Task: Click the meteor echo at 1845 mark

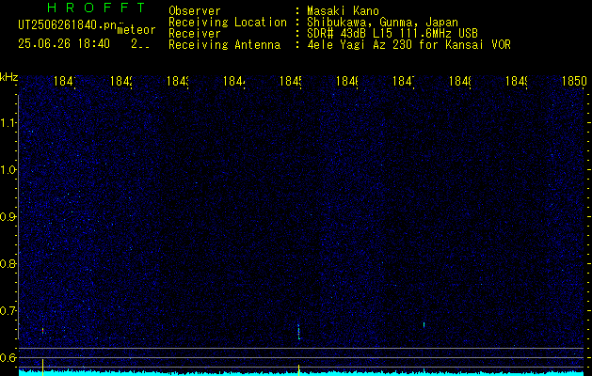Action: click(x=298, y=332)
